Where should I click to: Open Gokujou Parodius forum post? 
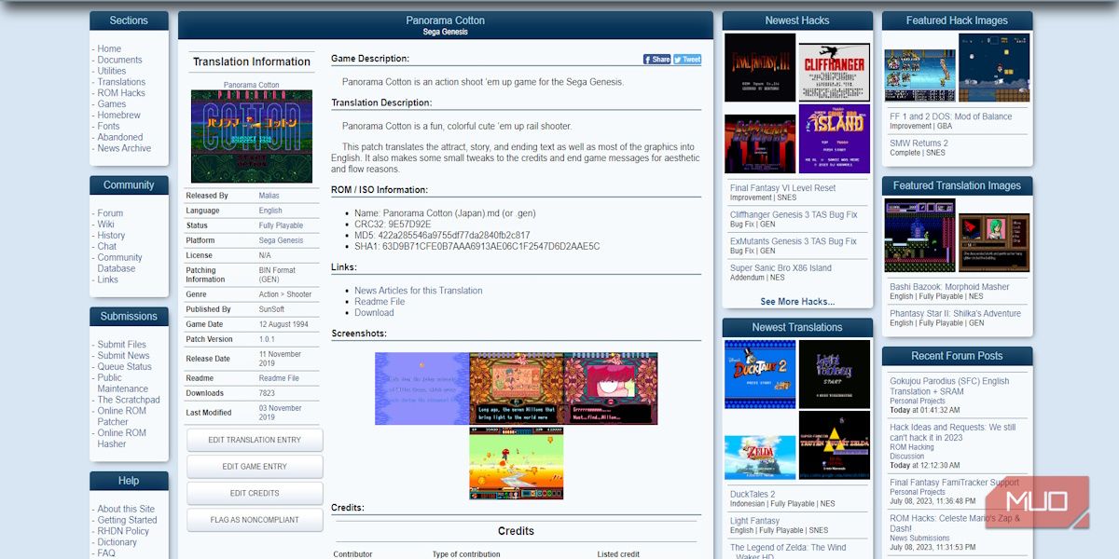pyautogui.click(x=949, y=387)
